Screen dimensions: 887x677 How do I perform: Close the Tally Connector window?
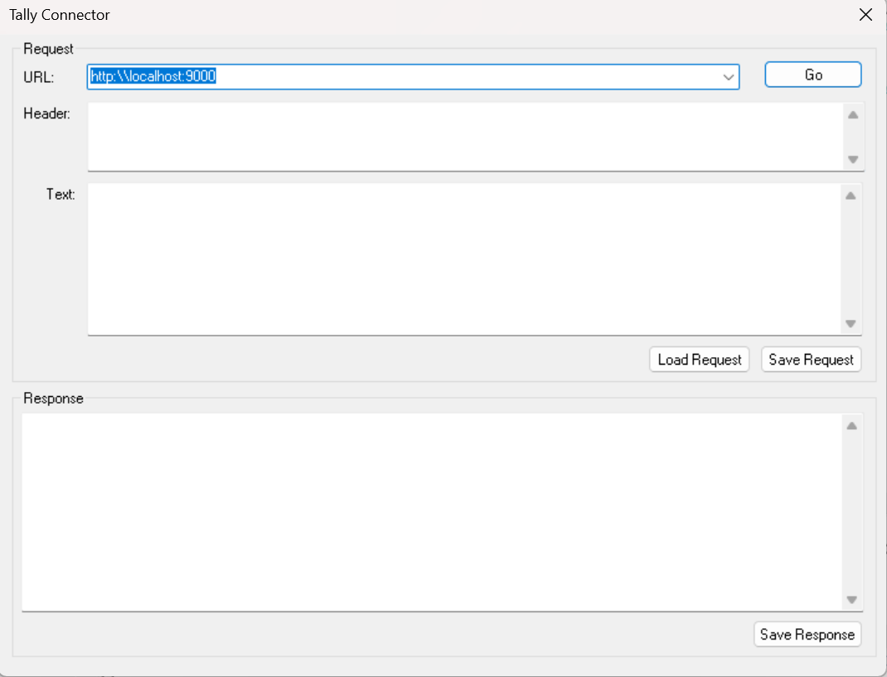tap(865, 15)
